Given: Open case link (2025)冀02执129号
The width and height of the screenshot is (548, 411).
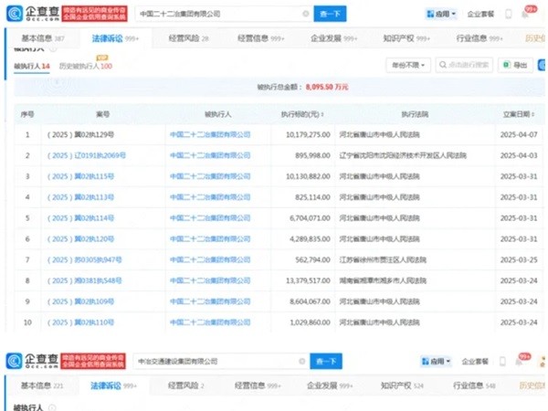Looking at the screenshot, I should (102, 134).
